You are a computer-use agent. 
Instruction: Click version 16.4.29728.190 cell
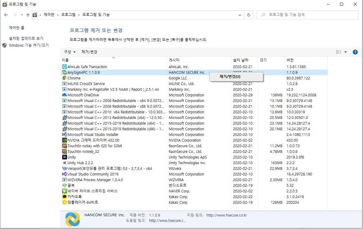(299, 174)
